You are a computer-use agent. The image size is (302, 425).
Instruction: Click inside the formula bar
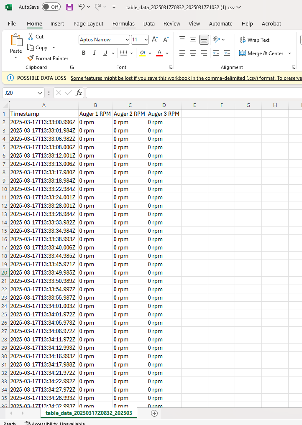pyautogui.click(x=194, y=93)
